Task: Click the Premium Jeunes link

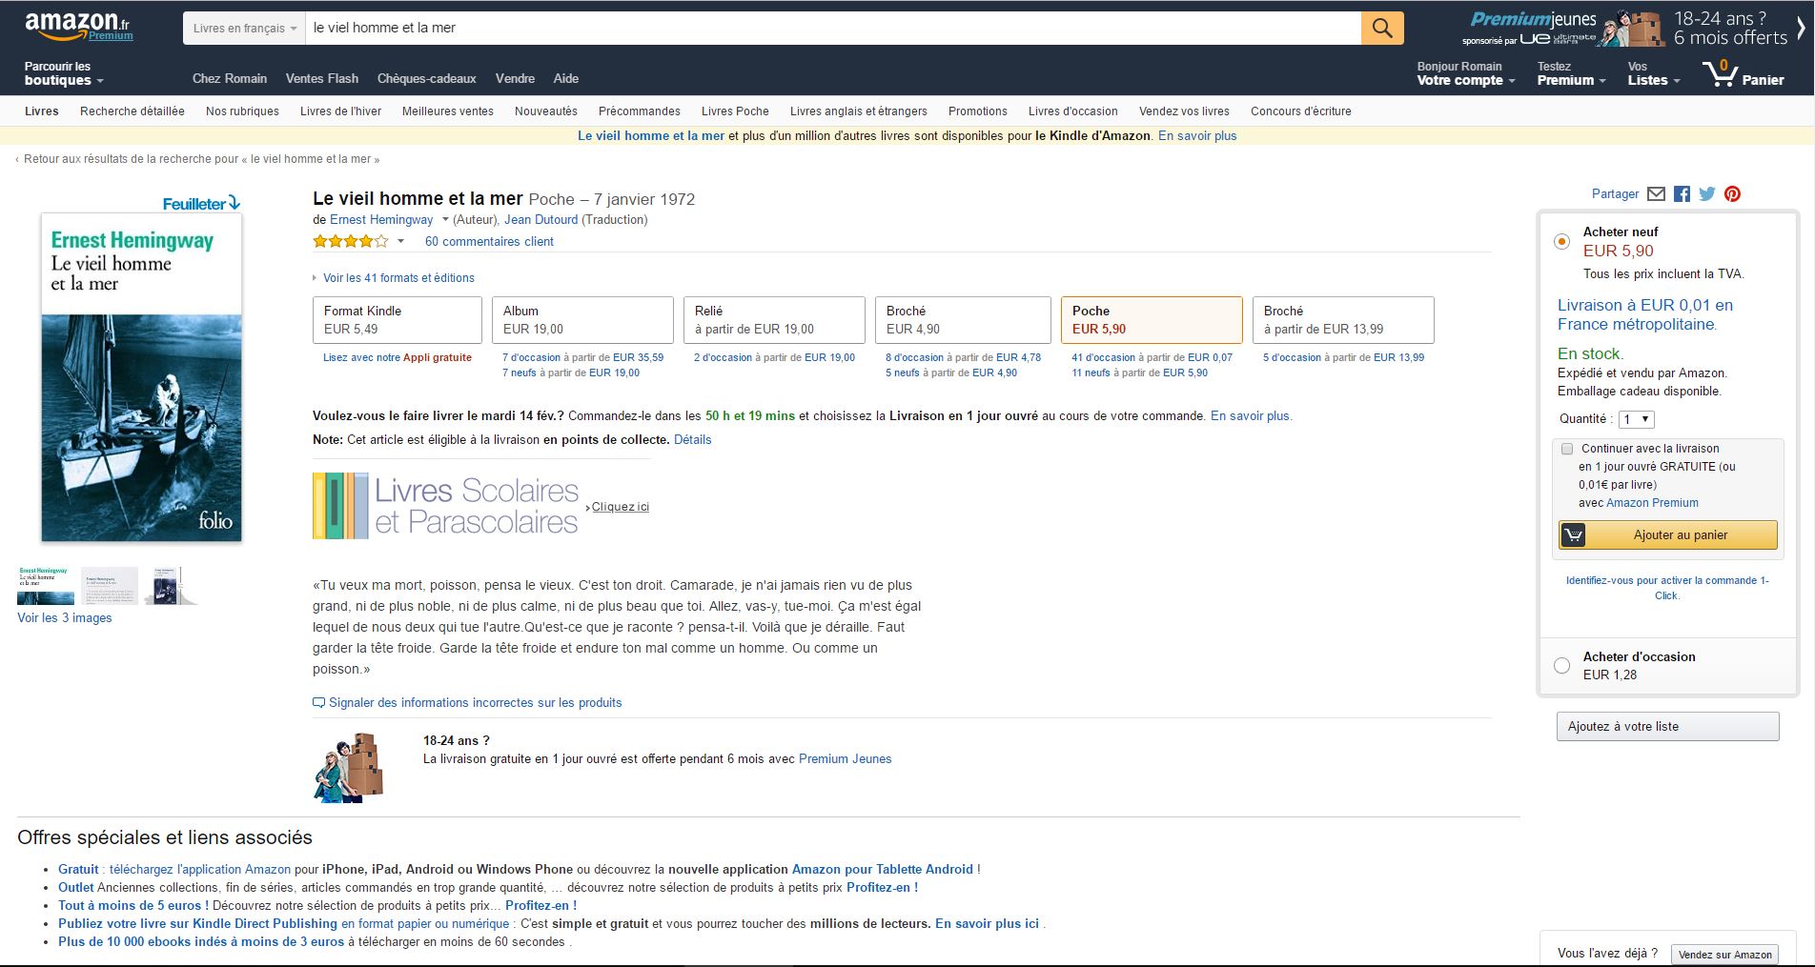Action: [845, 759]
